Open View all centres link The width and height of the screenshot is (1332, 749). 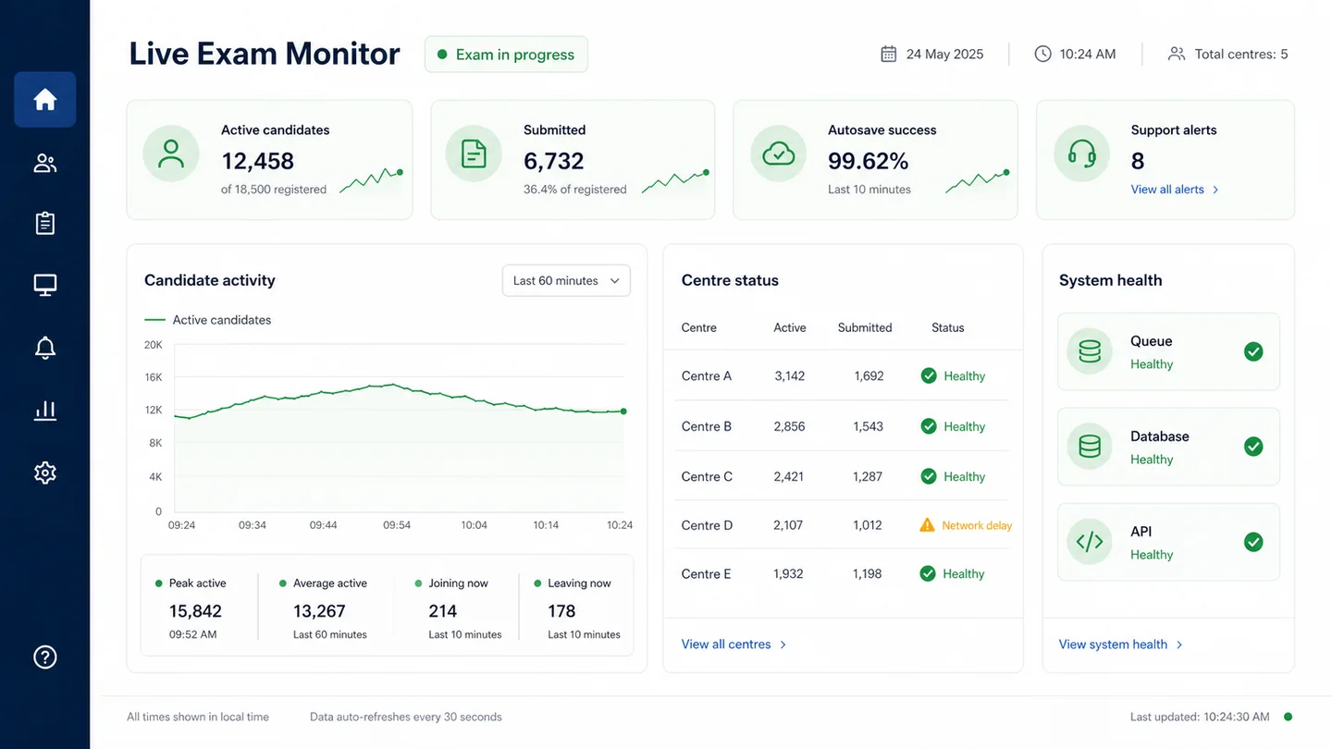click(726, 645)
